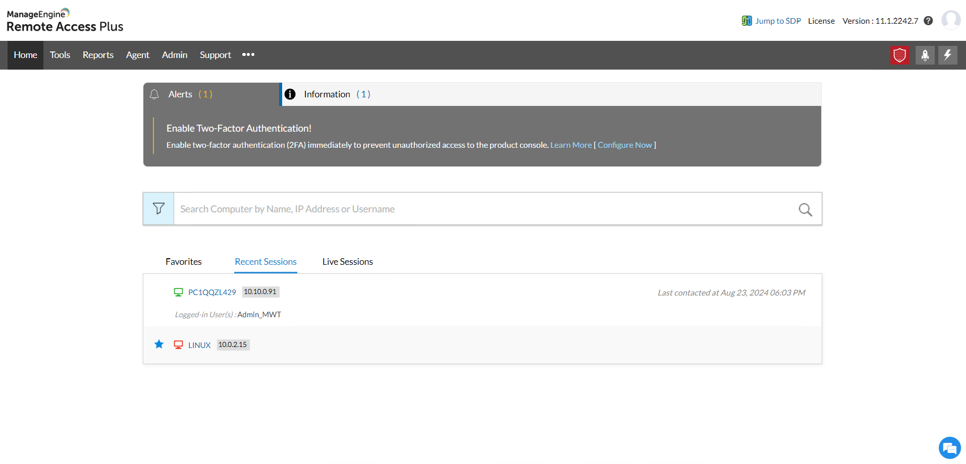966x464 pixels.
Task: Click the Learn More link
Action: point(571,145)
